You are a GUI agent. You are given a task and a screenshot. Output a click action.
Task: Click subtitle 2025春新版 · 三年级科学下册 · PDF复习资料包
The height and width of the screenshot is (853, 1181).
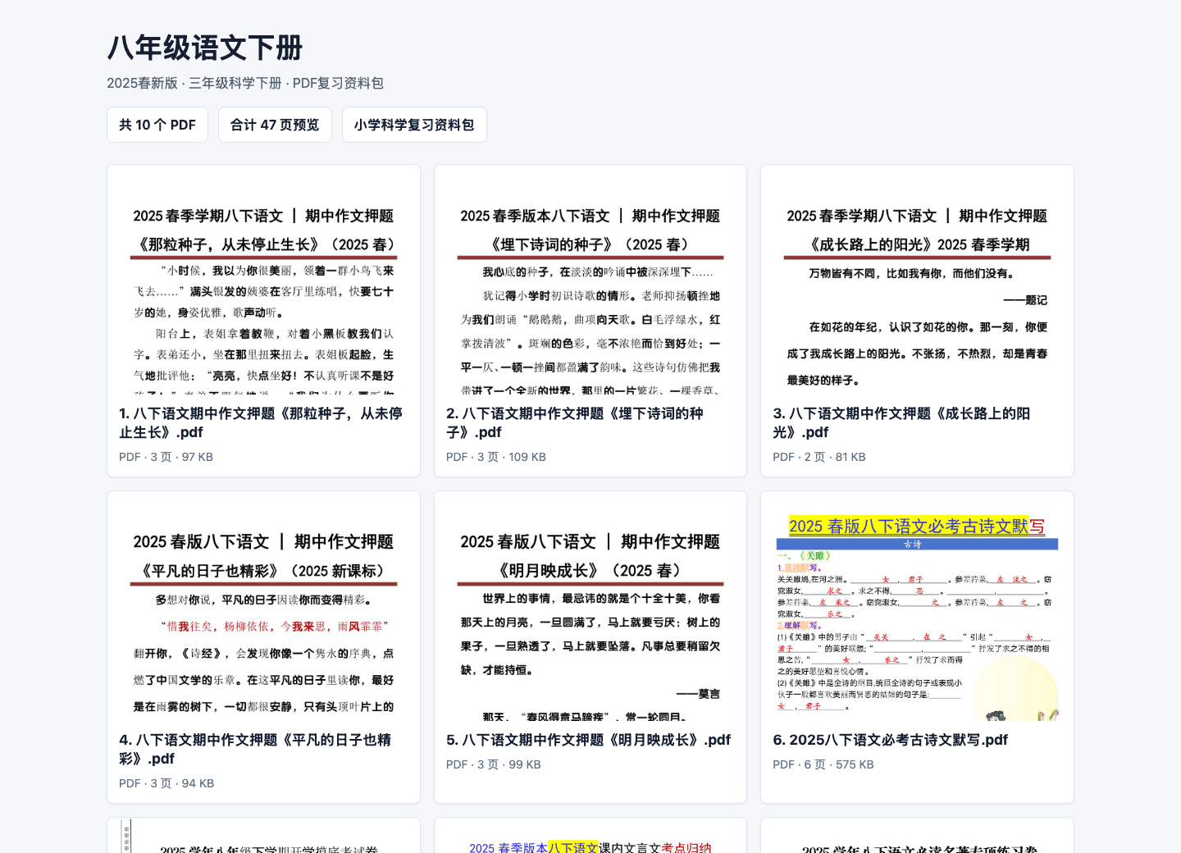point(245,83)
